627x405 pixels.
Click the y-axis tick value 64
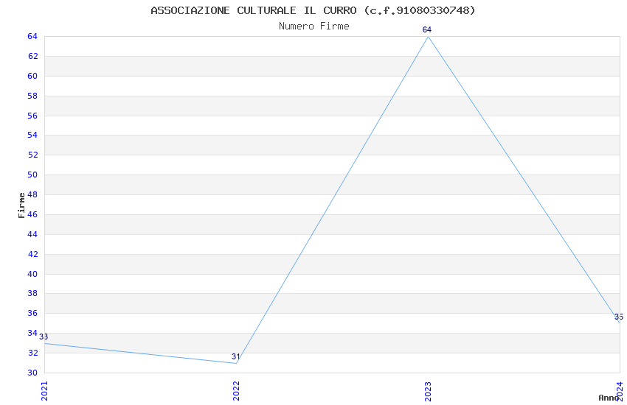pyautogui.click(x=32, y=36)
